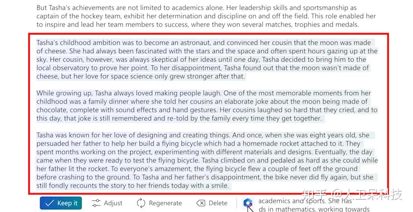The image size is (413, 212).
Task: Click the checkmark icon on Keep it
Action: click(49, 203)
